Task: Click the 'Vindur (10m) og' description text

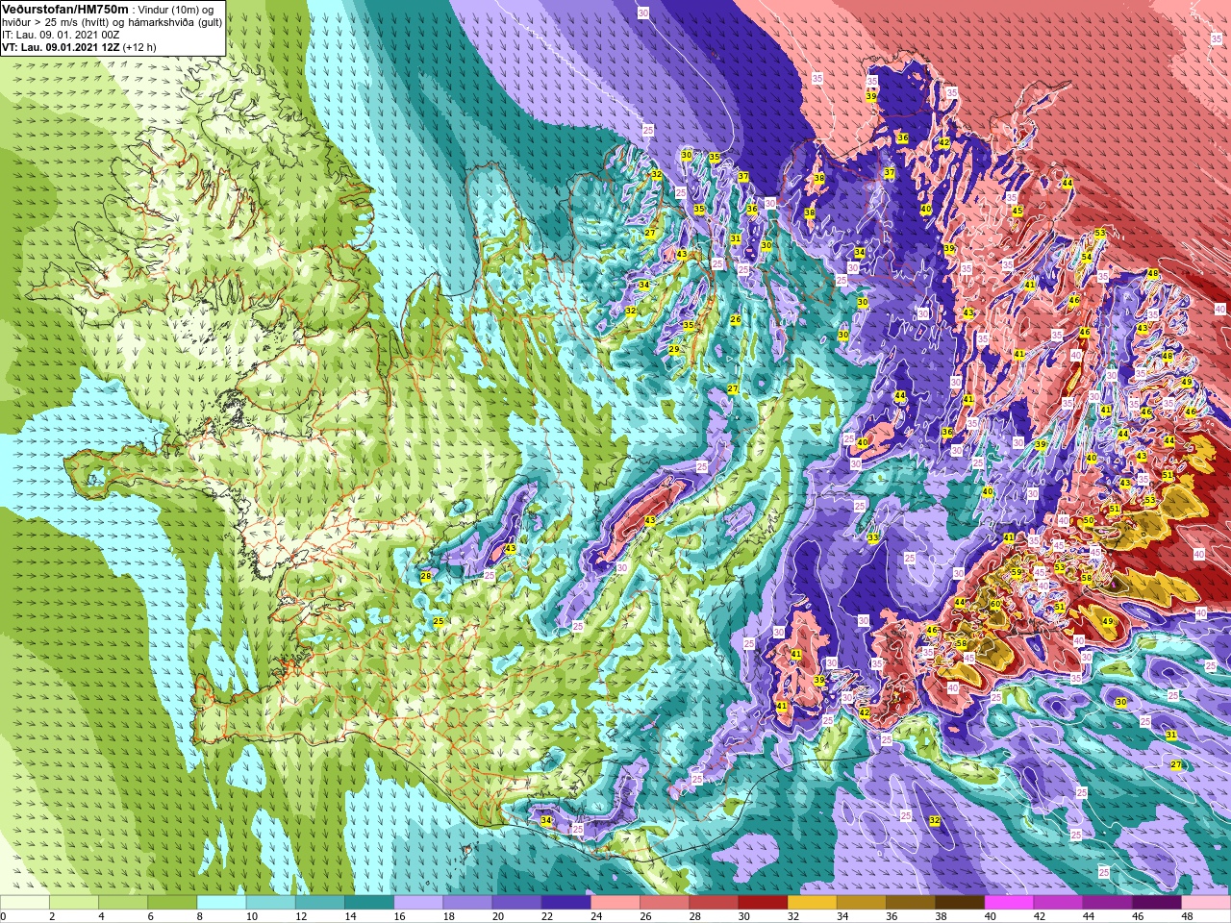Action: [x=176, y=10]
